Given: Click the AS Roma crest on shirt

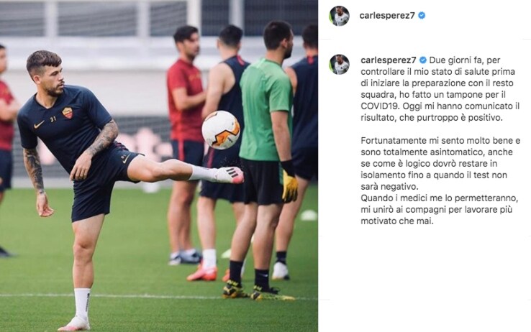Looking at the screenshot, I should [68, 113].
